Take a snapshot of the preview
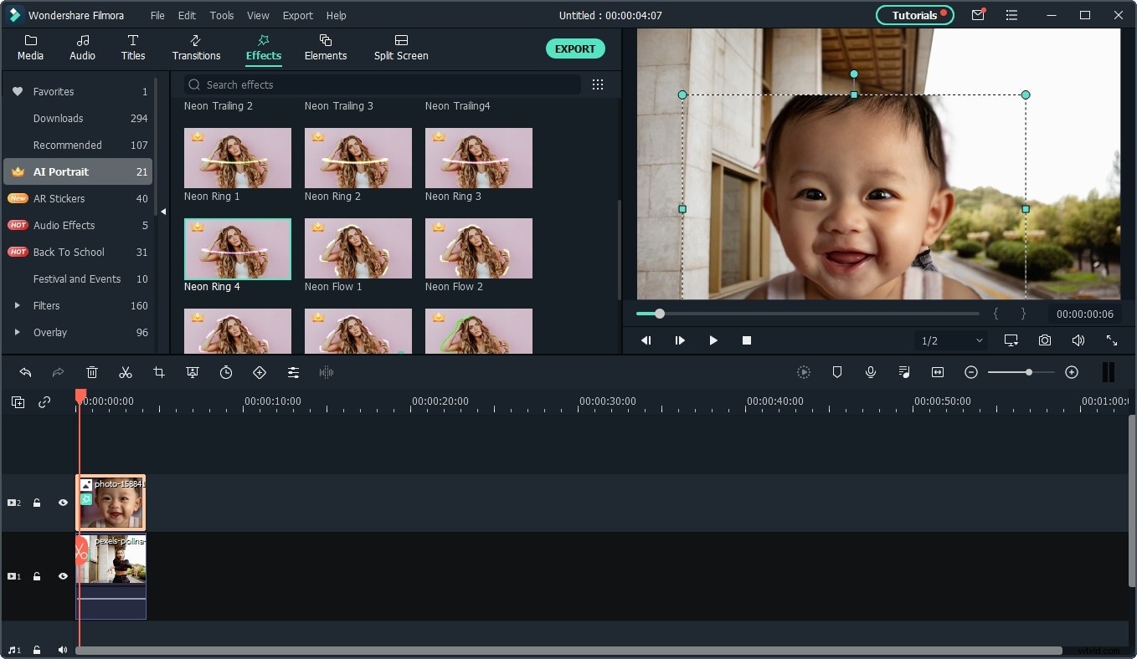Image resolution: width=1137 pixels, height=659 pixels. click(1044, 340)
